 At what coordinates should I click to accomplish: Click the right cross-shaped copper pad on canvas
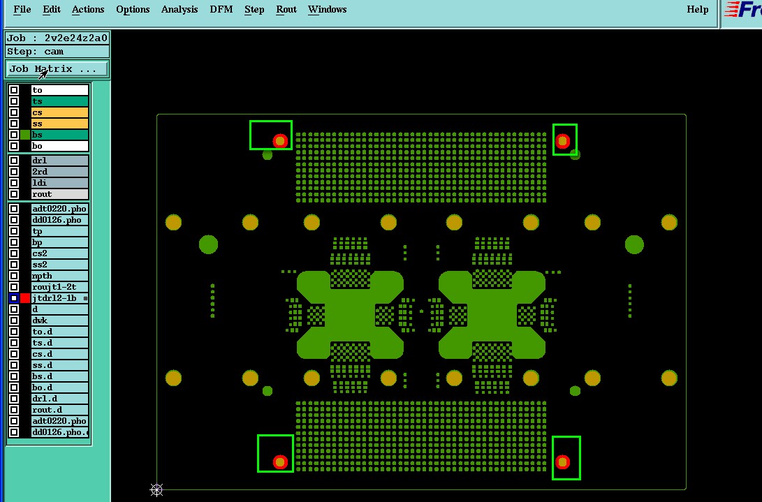[492, 315]
